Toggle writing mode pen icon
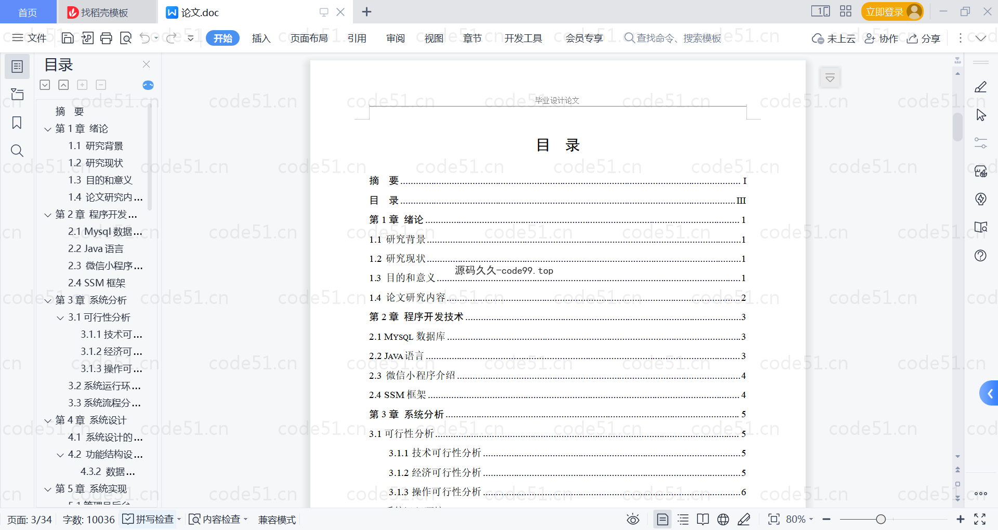This screenshot has width=998, height=530. click(x=744, y=519)
